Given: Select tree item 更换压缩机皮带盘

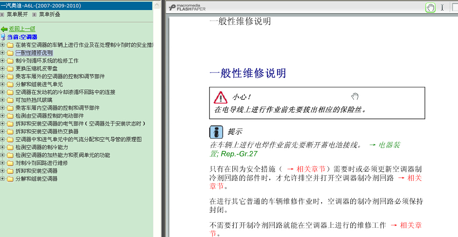Looking at the screenshot, I should pyautogui.click(x=36, y=69).
